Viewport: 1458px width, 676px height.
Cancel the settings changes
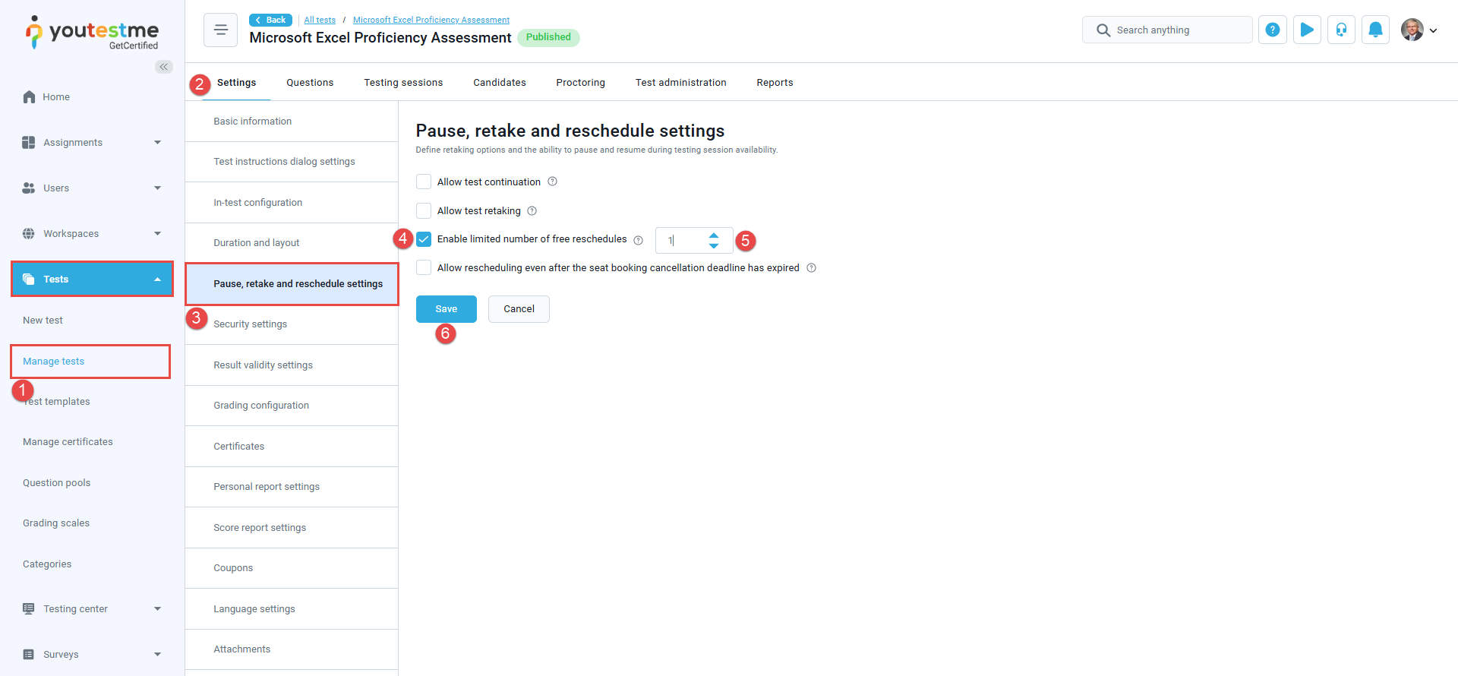tap(519, 309)
